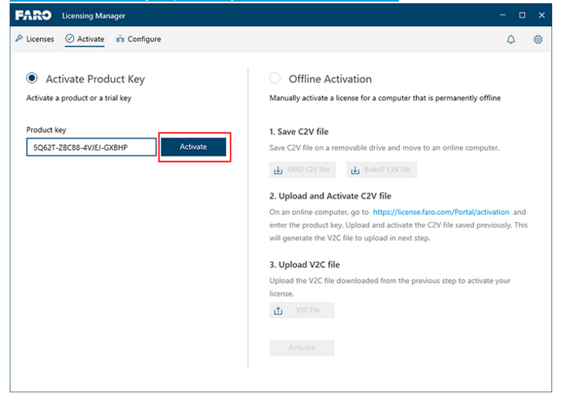The width and height of the screenshot is (561, 398).
Task: Open settings via gear icon
Action: click(537, 39)
